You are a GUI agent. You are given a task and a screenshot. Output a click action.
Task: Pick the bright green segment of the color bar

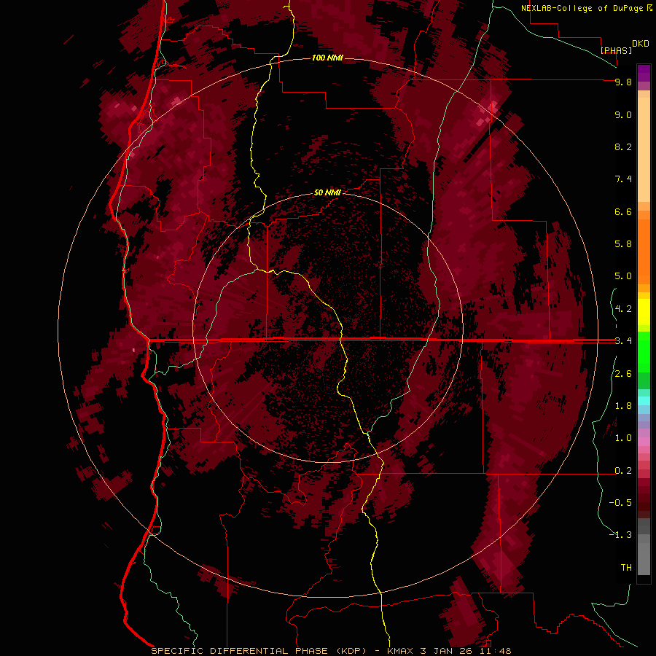[x=644, y=351]
